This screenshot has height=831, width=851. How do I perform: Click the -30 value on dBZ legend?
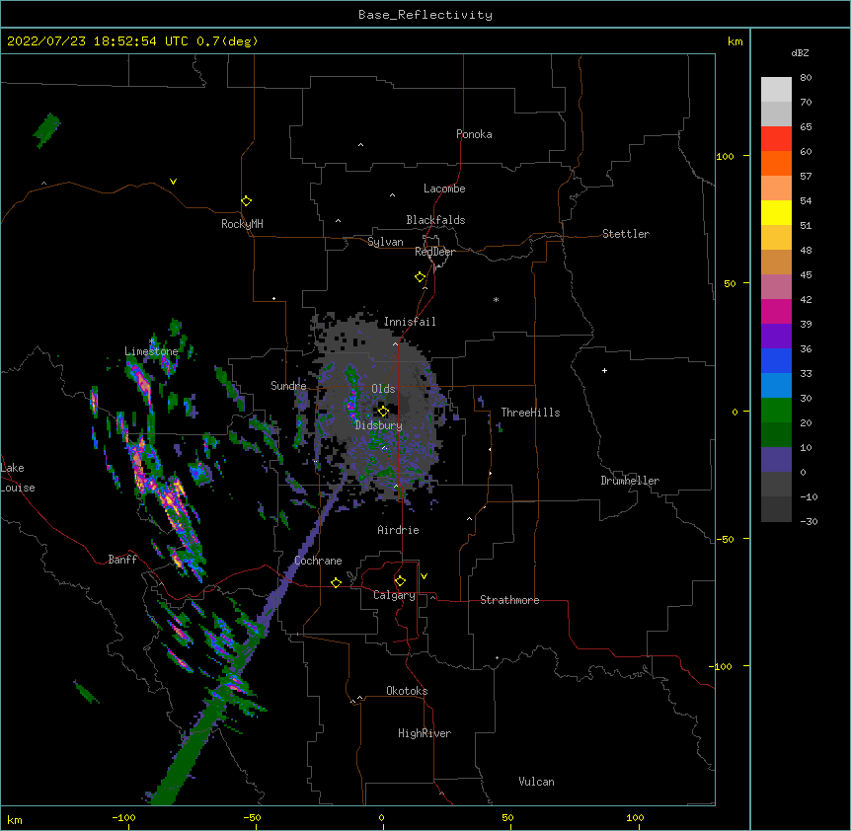pyautogui.click(x=809, y=521)
